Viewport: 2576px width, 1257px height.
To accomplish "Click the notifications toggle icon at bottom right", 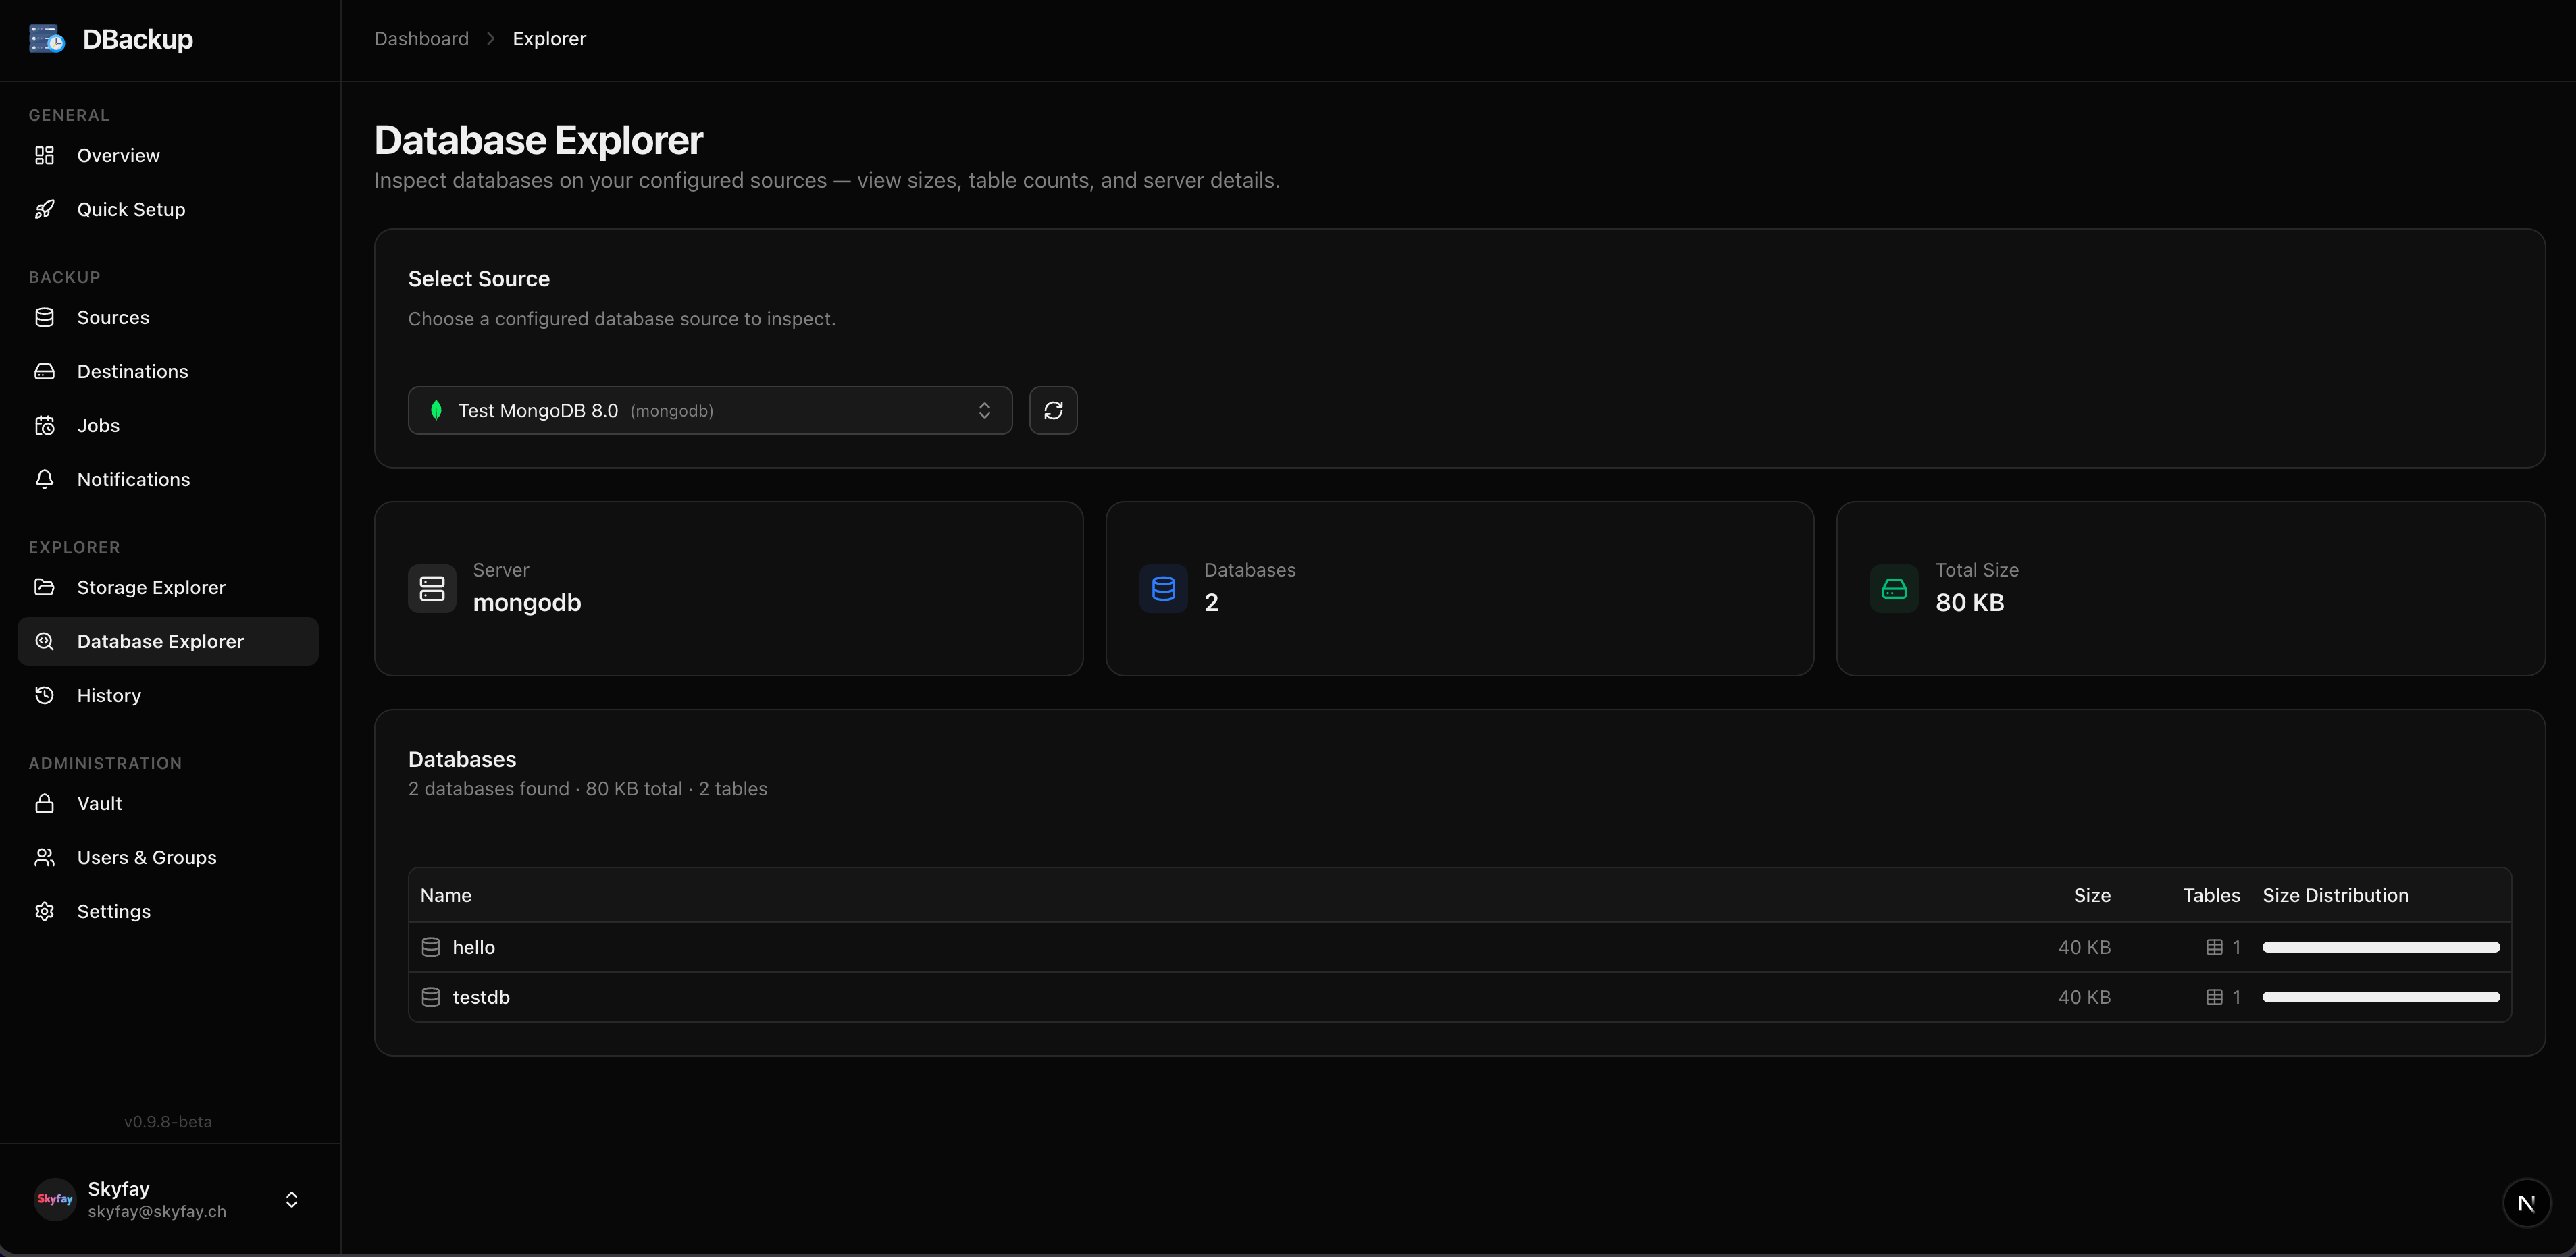I will coord(2527,1202).
